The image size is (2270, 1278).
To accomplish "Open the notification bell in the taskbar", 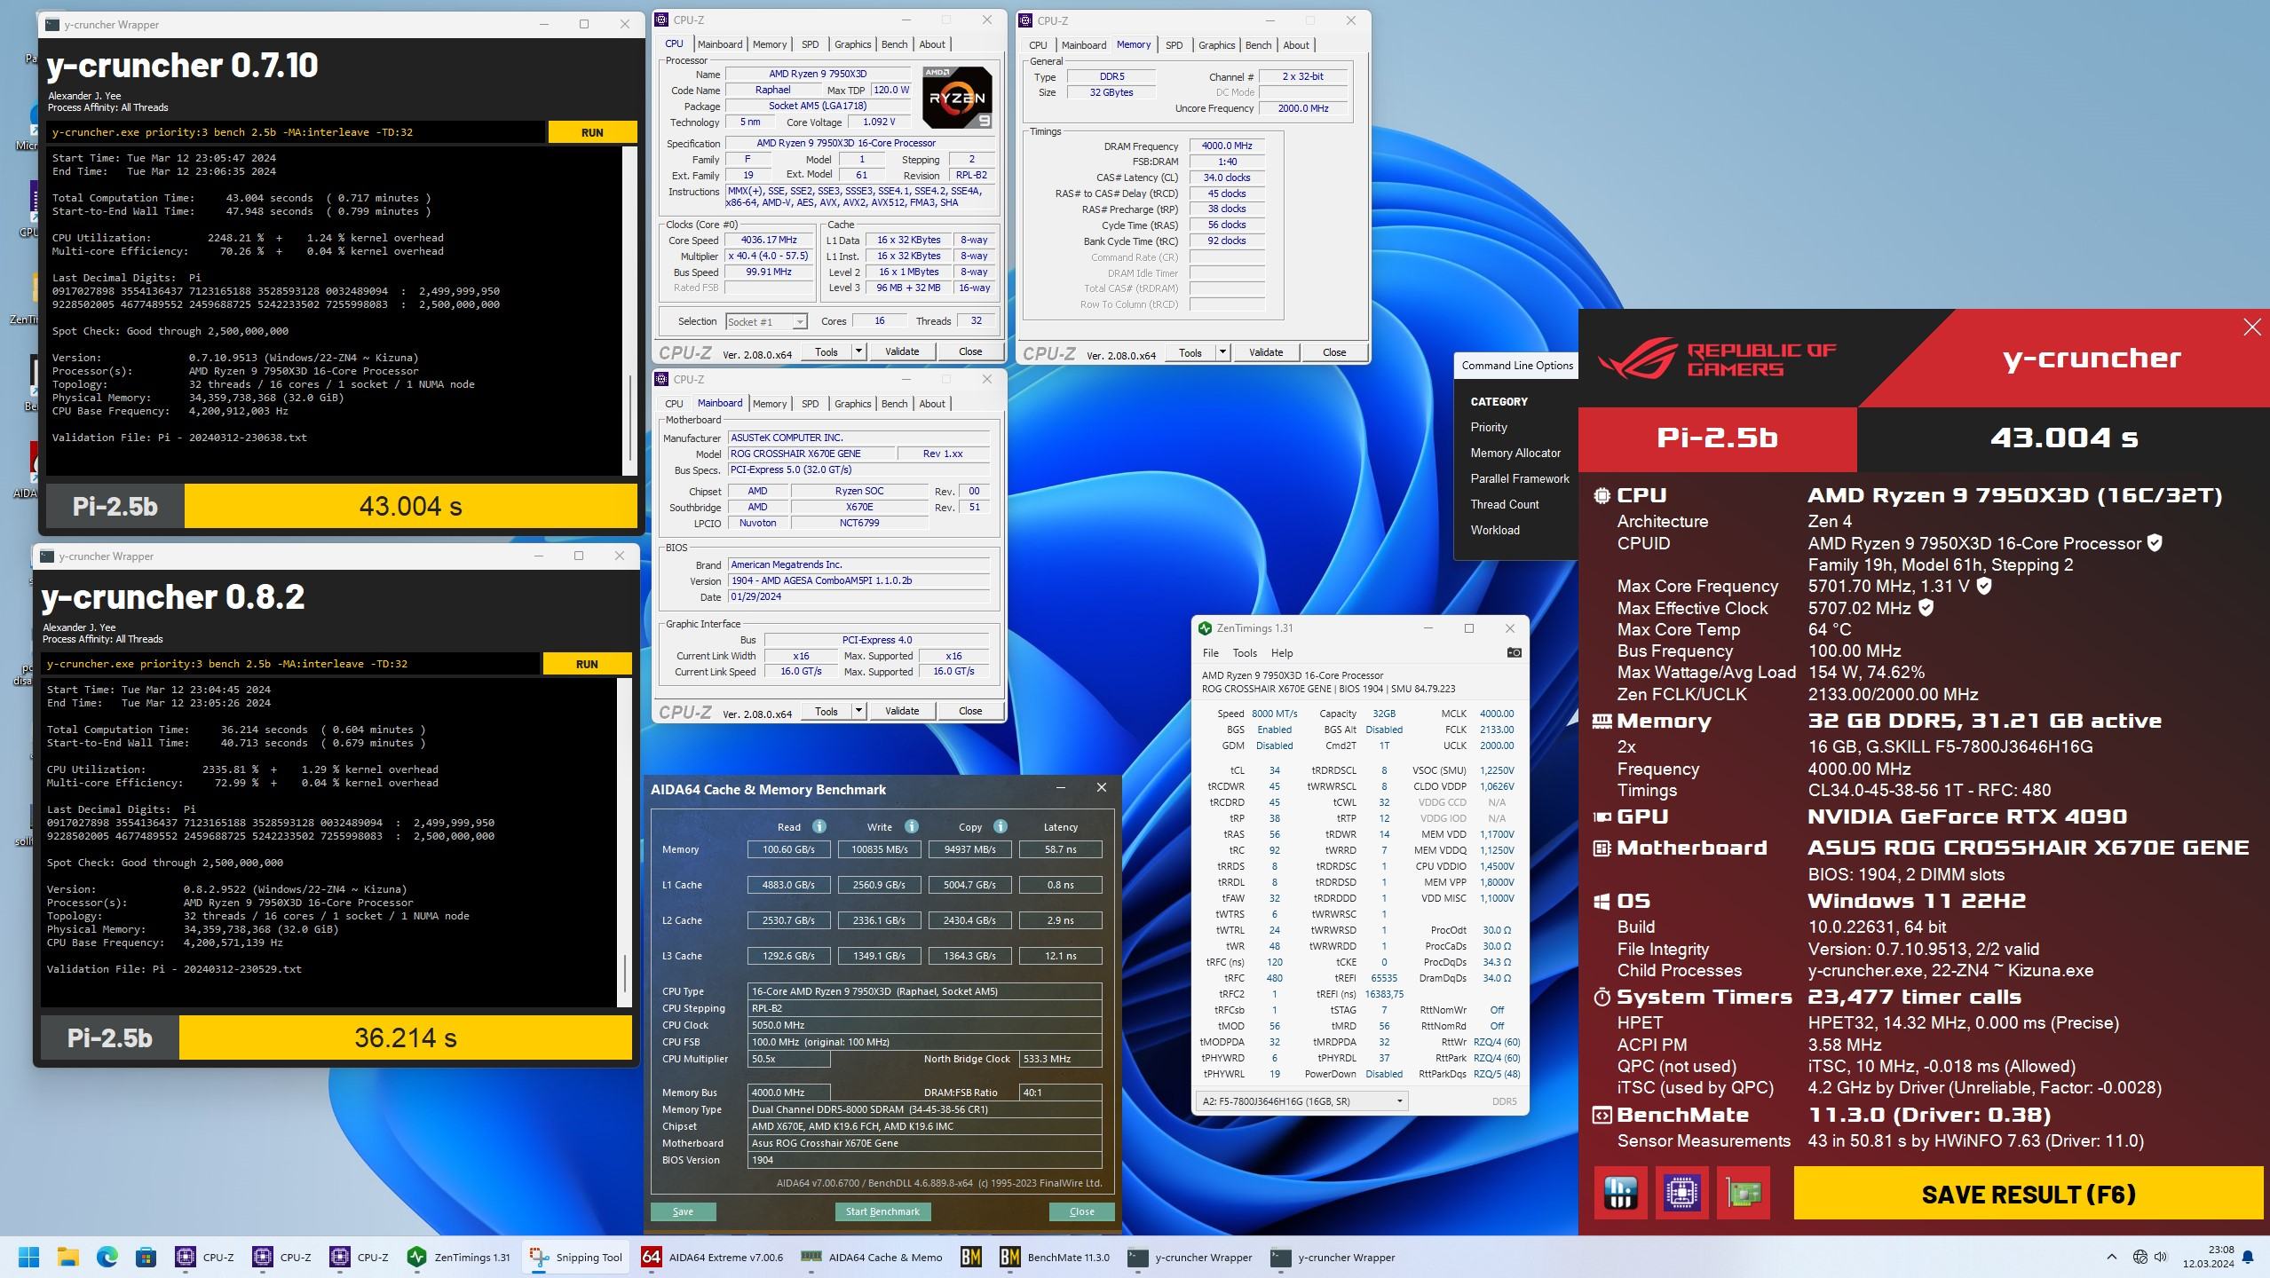I will point(2249,1257).
